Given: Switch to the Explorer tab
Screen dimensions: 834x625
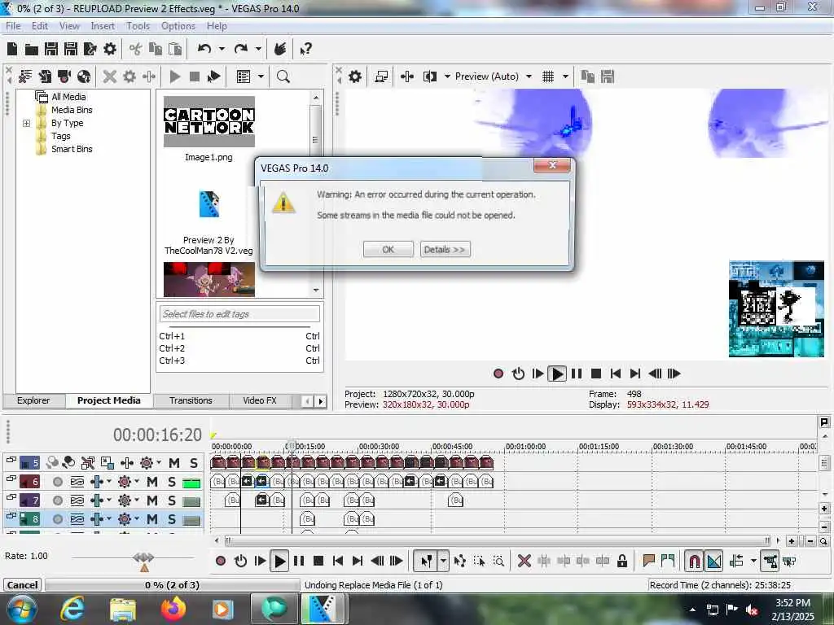Looking at the screenshot, I should tap(33, 400).
